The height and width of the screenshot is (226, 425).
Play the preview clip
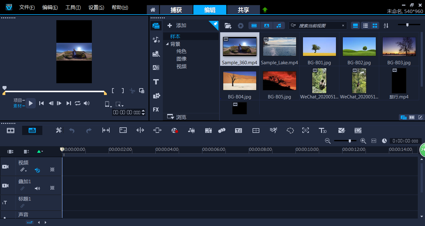[x=31, y=103]
